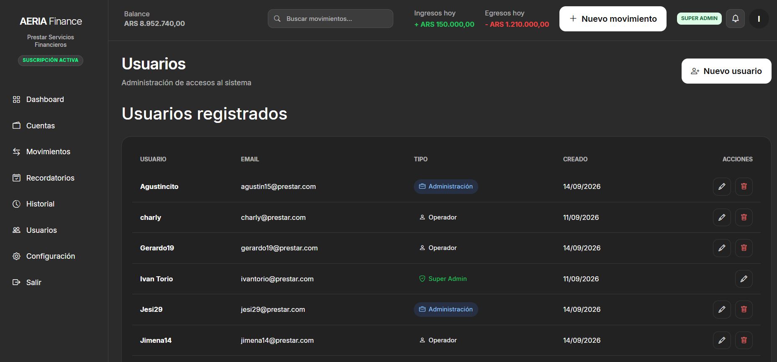Click the SUPER ADMIN badge
This screenshot has width=777, height=362.
[x=699, y=18]
